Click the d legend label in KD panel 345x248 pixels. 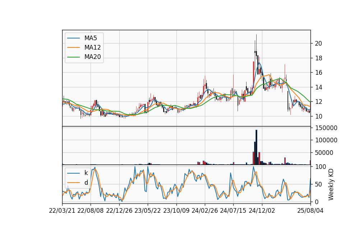click(x=86, y=183)
